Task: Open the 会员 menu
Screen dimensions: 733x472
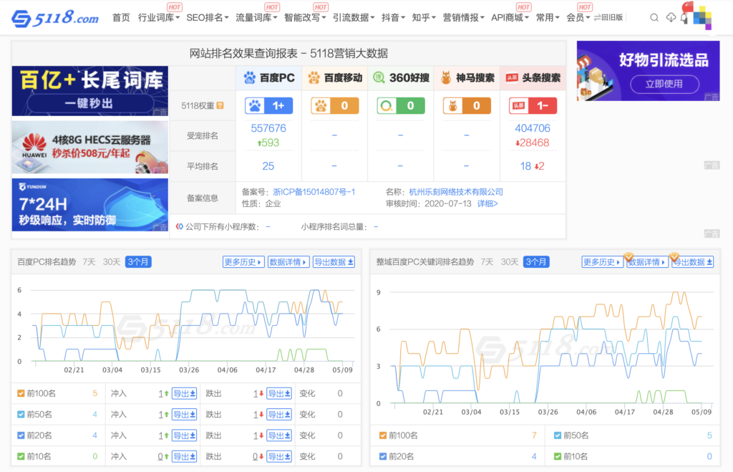Action: [x=578, y=18]
